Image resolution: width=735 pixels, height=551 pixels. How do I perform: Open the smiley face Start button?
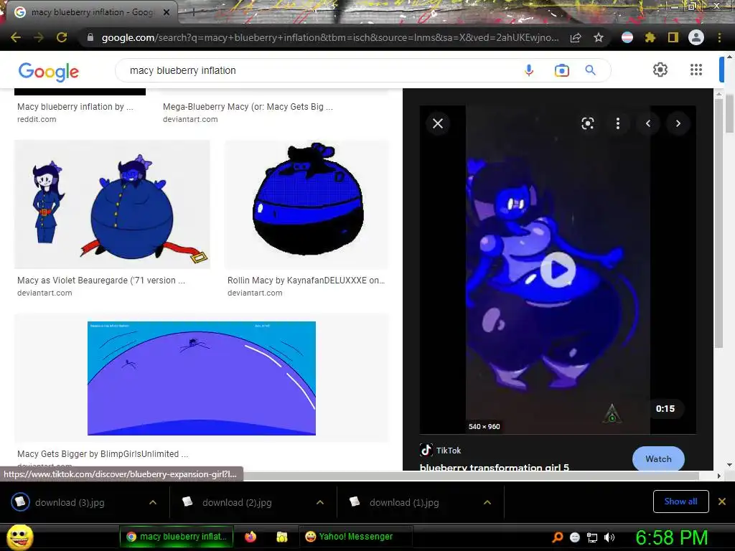tap(20, 537)
